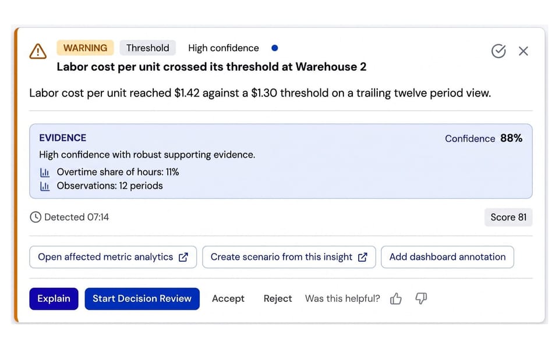Click the blue unread status dot

(274, 48)
